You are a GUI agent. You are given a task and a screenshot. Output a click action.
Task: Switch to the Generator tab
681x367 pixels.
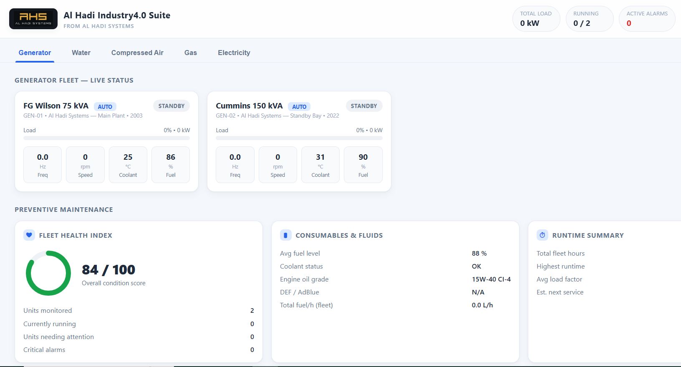pos(35,53)
